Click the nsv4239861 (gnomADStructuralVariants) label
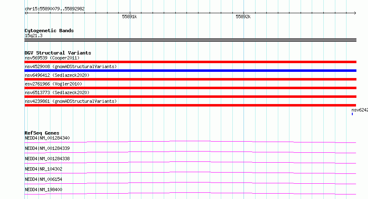Screen dimensions: 368x199 [x=71, y=101]
